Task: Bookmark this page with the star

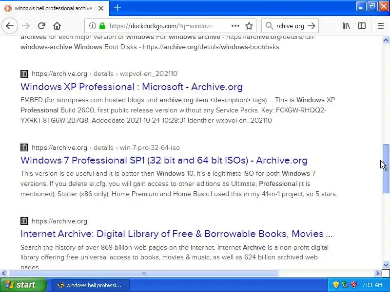Action: (249, 26)
